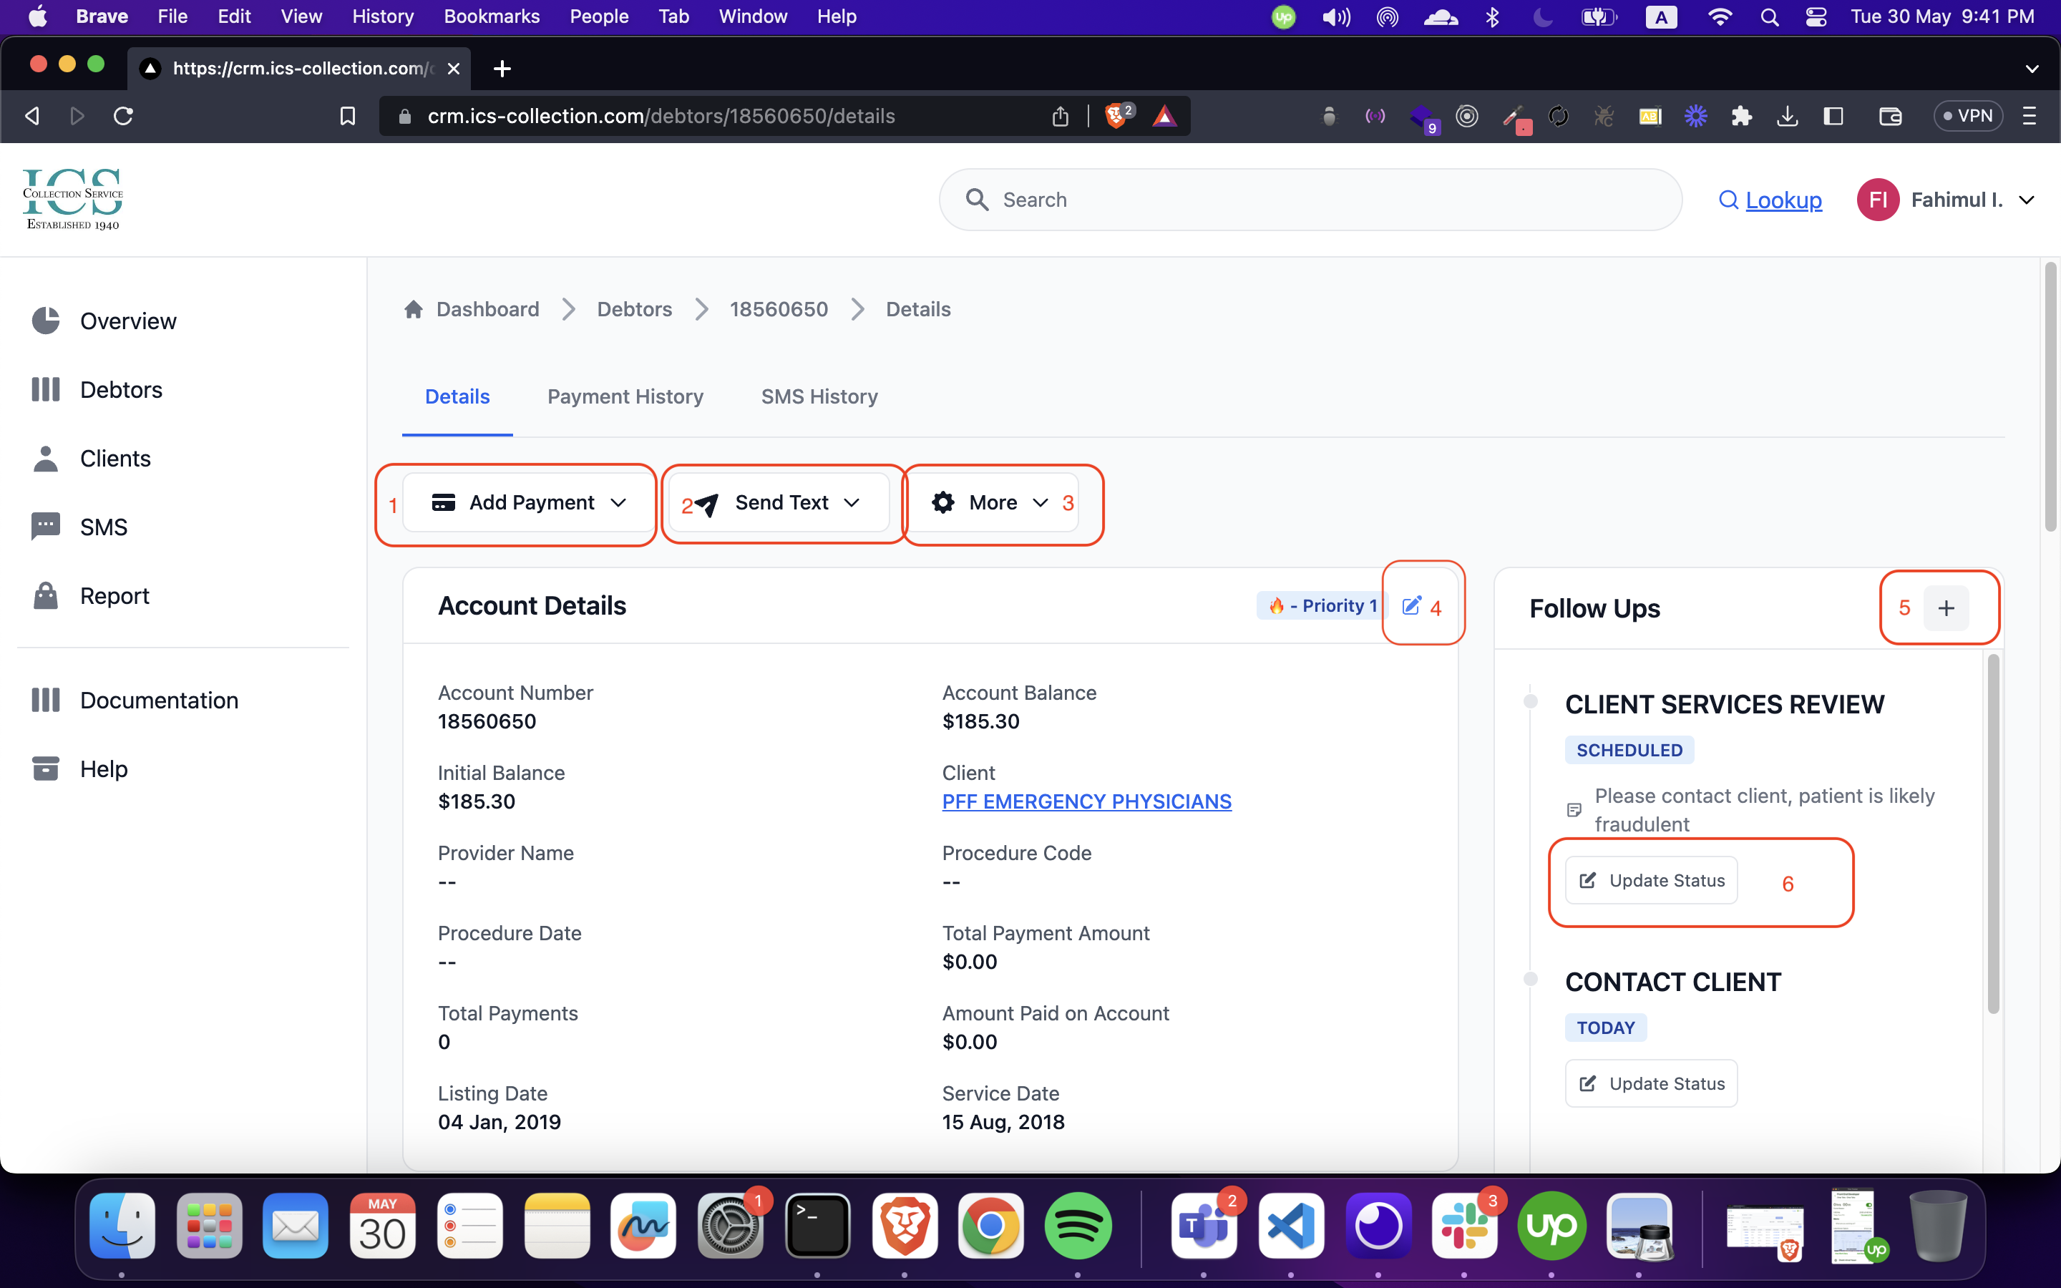Image resolution: width=2061 pixels, height=1288 pixels.
Task: Bookmark this page with the bookmark icon
Action: coord(348,116)
